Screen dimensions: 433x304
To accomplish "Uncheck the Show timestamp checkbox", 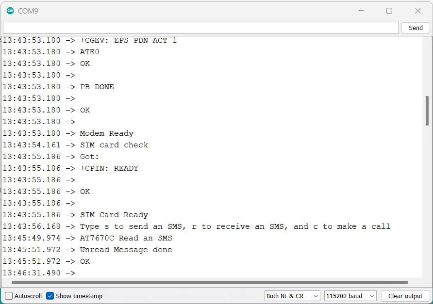I will pos(50,296).
